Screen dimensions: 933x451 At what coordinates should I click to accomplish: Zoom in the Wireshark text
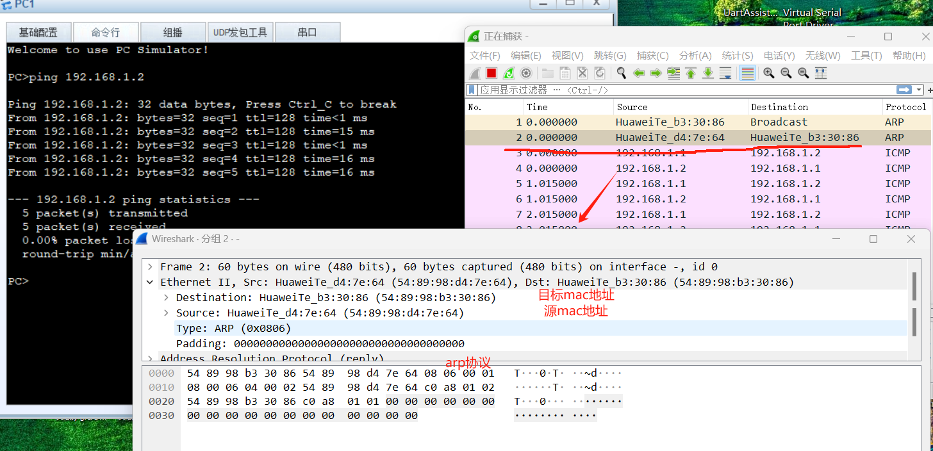769,73
